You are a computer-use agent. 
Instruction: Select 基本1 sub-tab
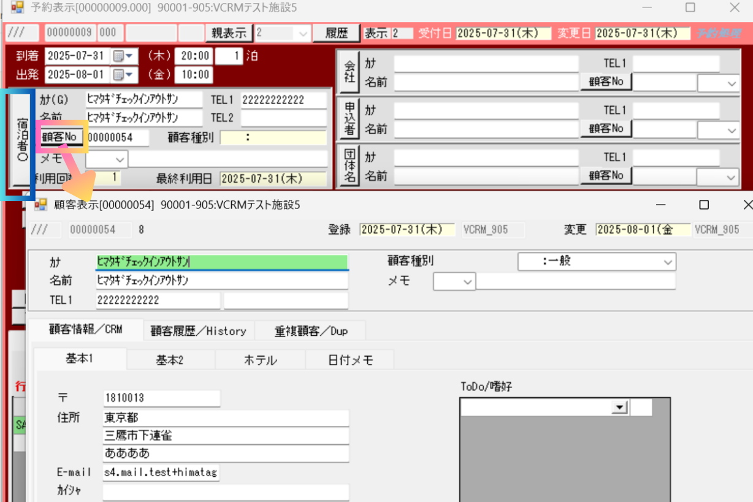80,359
